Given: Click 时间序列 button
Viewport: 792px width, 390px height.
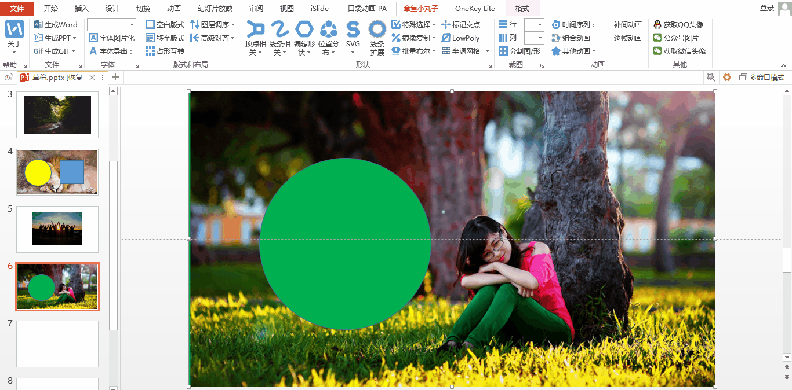Looking at the screenshot, I should point(573,24).
